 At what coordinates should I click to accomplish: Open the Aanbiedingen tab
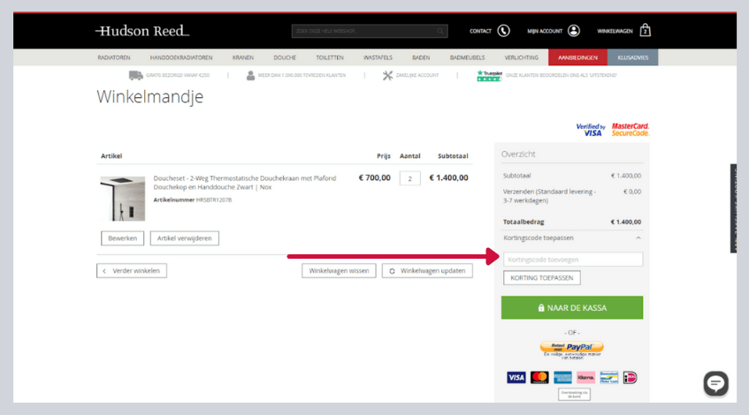pos(577,57)
